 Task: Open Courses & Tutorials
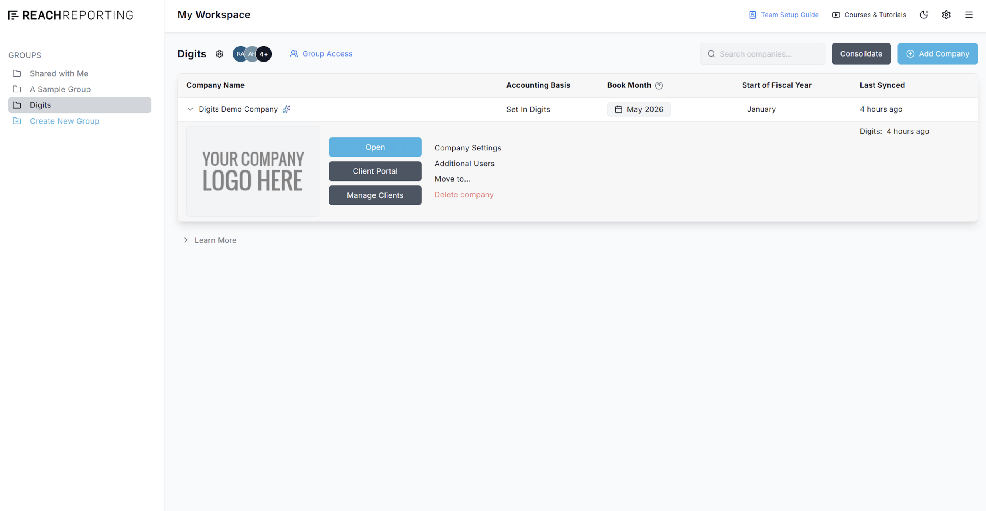(x=869, y=15)
